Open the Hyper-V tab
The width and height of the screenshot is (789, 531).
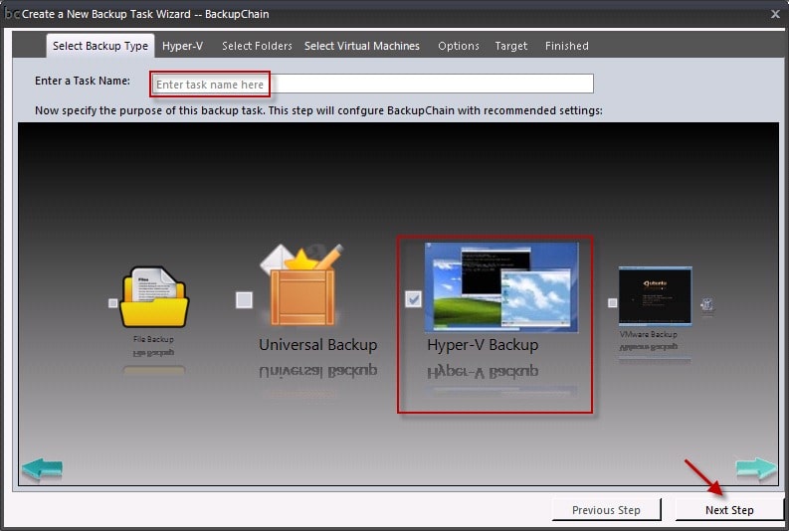coord(182,46)
